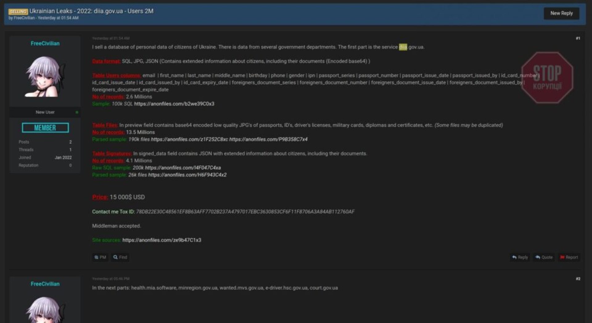Open anonfiles link ending P9B358C7x4
Screen dimensions: 592x323
268,139
